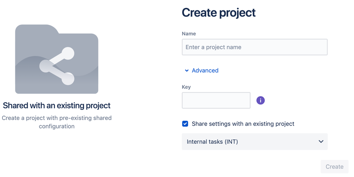The height and width of the screenshot is (177, 354).
Task: Click the 'pre-existing shared configuration' description text
Action: [x=57, y=122]
